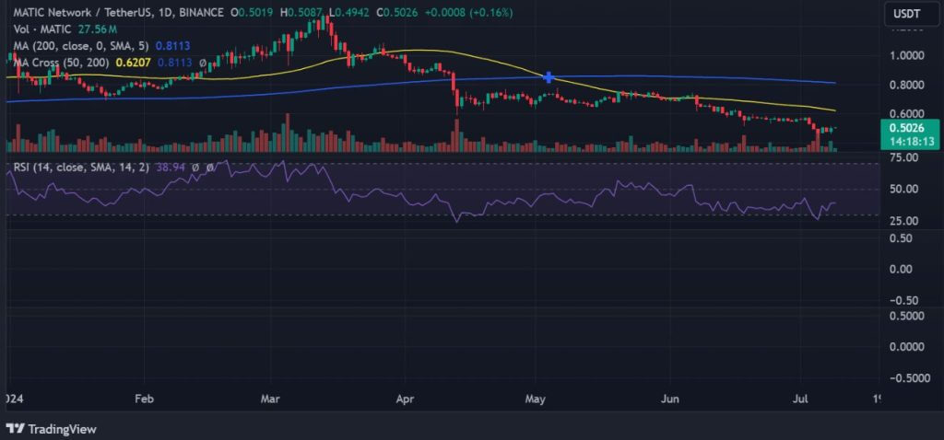Click the 75.00 RSI axis label
Image resolution: width=944 pixels, height=440 pixels.
pos(903,157)
